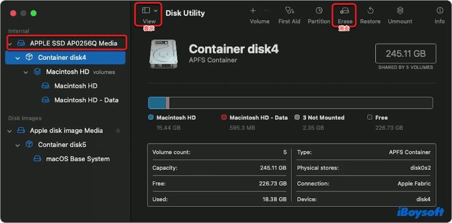This screenshot has height=223, width=452.
Task: Click the 245.11 GB capacity box
Action: click(406, 54)
